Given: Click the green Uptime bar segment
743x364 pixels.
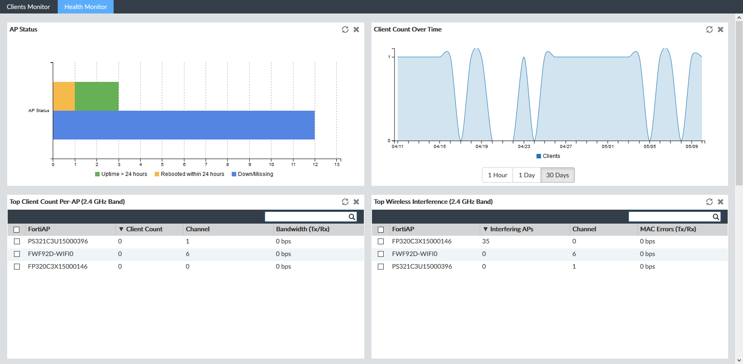Looking at the screenshot, I should pos(97,96).
